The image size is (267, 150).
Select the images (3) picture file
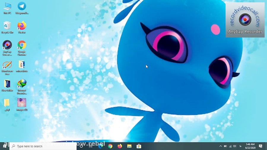[x=22, y=105]
